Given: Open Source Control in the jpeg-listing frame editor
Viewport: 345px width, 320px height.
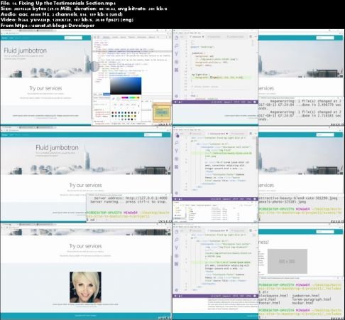Looking at the screenshot, I should [176, 151].
